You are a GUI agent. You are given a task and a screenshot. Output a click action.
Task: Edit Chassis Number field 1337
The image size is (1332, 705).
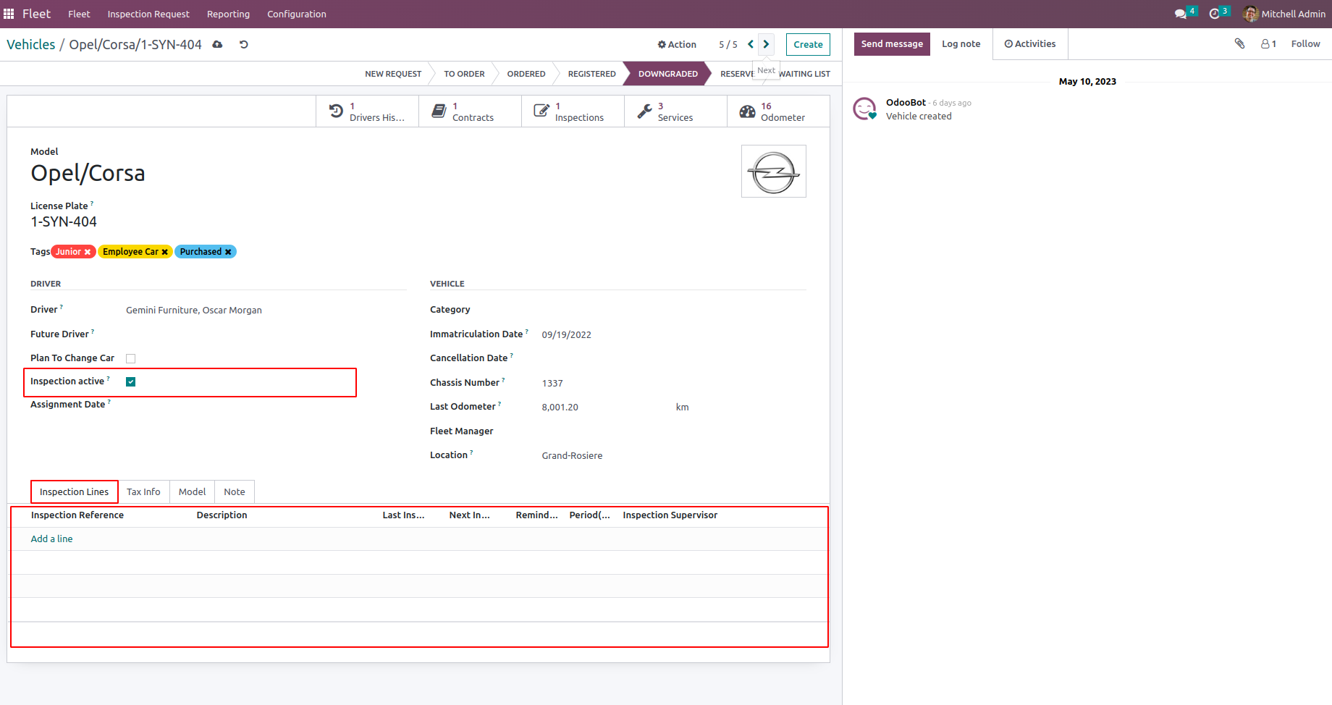(673, 383)
